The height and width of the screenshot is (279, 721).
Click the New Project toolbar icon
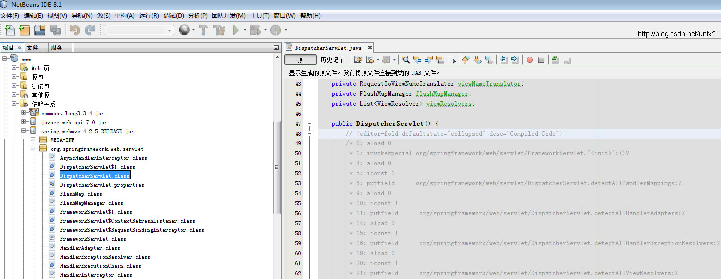(24, 30)
